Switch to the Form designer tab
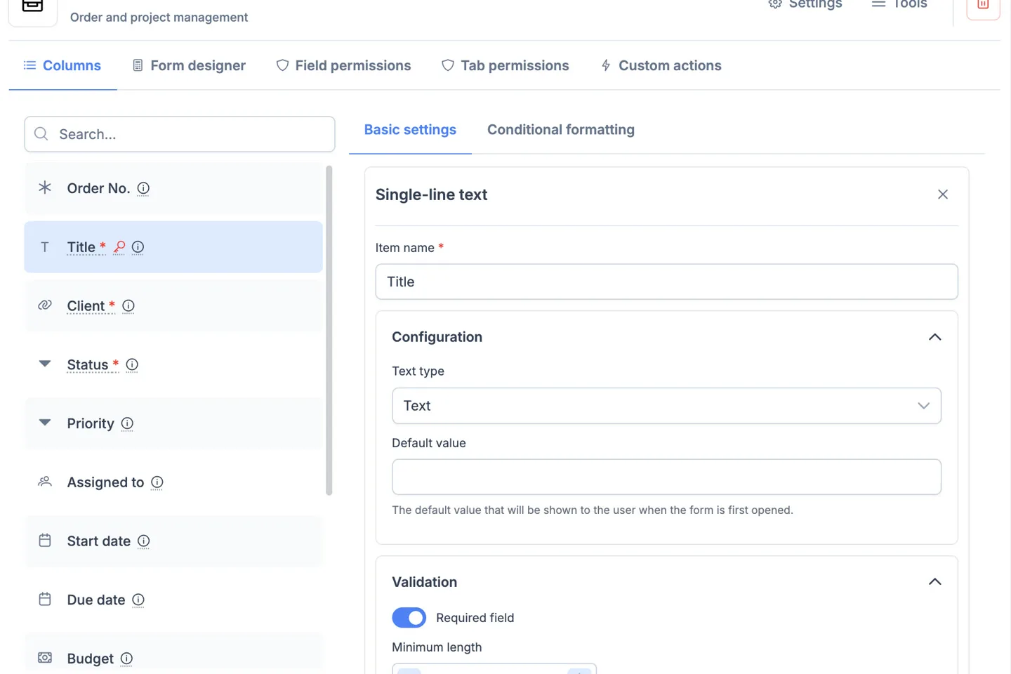The image size is (1011, 674). click(x=197, y=65)
